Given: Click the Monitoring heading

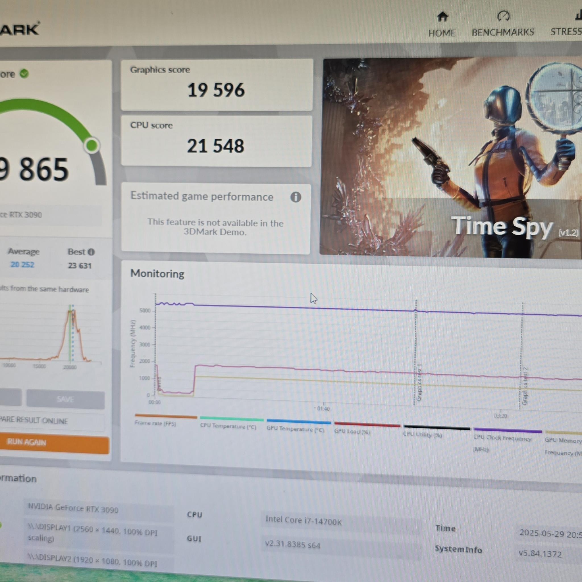Looking at the screenshot, I should [157, 274].
